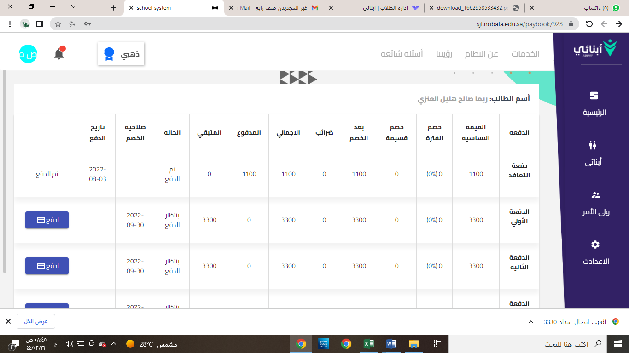Pay الدفعة الأولي with the ادفع button
The width and height of the screenshot is (629, 353).
point(47,220)
